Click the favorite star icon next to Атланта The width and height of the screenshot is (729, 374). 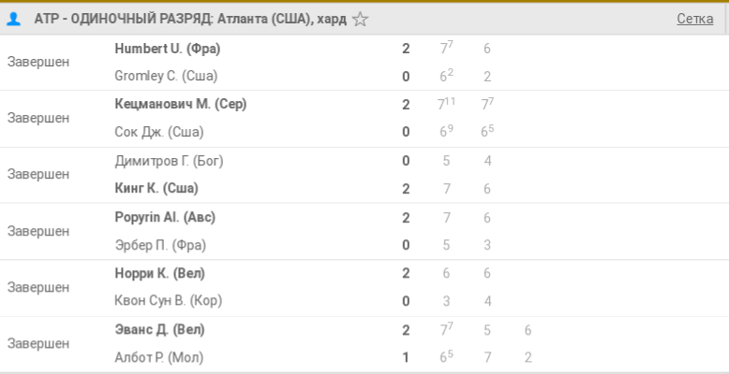pos(361,19)
